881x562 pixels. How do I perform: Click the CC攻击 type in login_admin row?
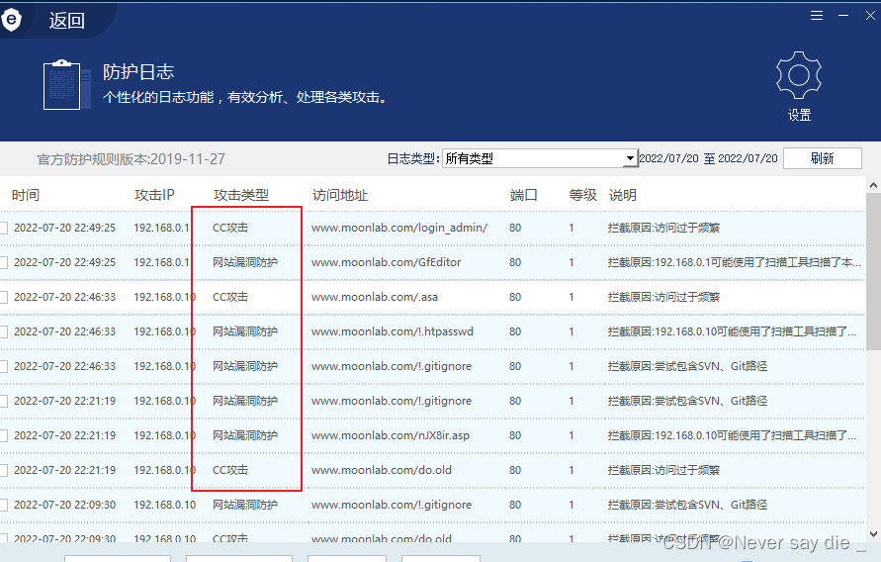pos(229,228)
